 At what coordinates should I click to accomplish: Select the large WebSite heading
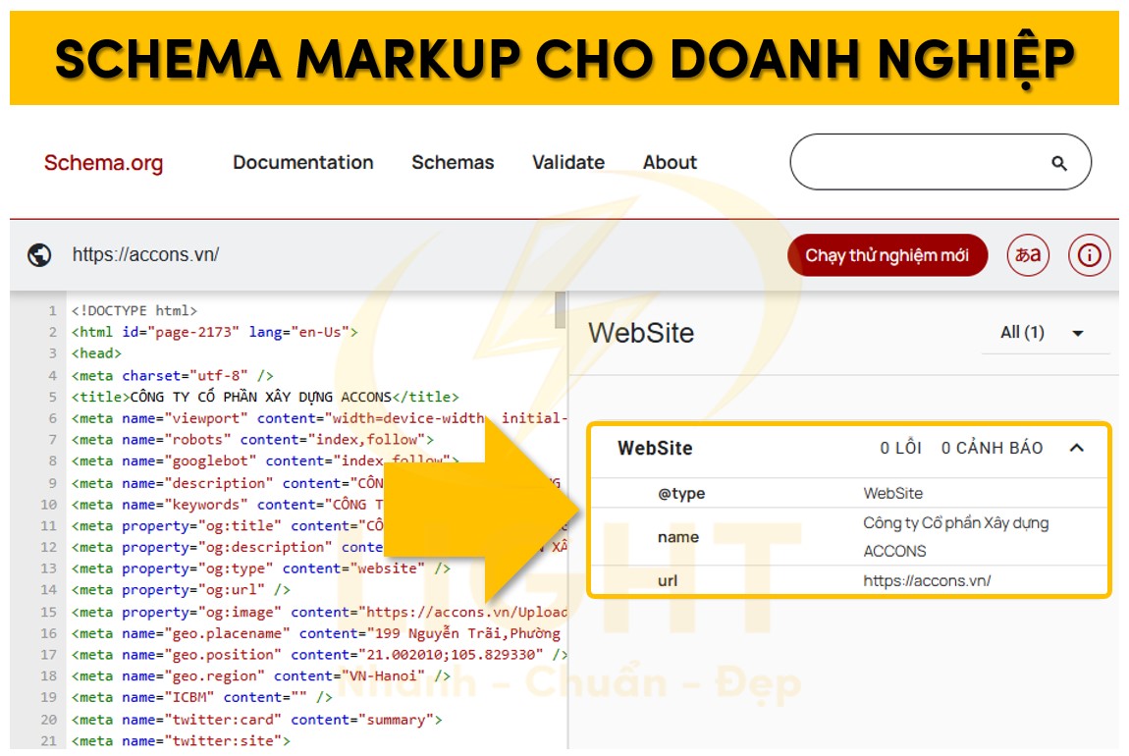tap(641, 333)
